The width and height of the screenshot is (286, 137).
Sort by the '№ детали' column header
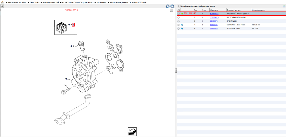[x=218, y=10]
